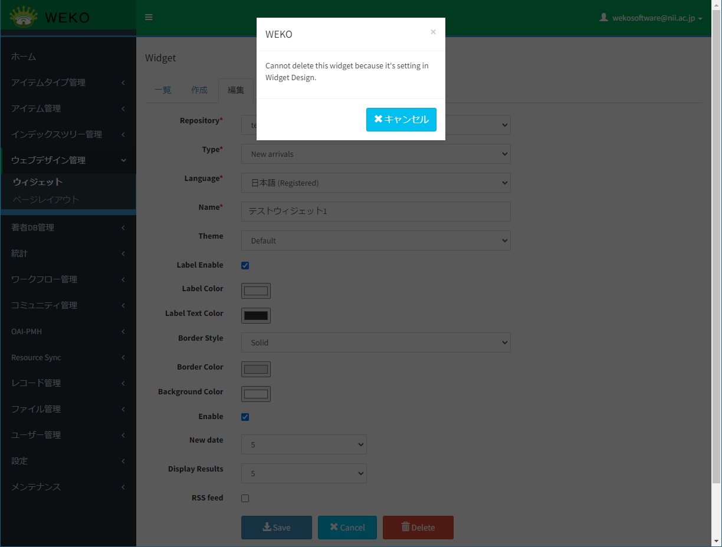This screenshot has width=722, height=547.
Task: Click the Name input field
Action: [x=376, y=212]
